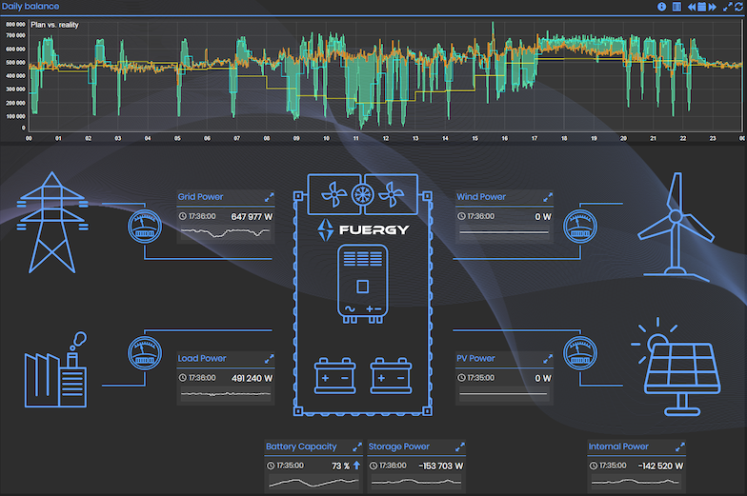Expand the Grid Power widget
The image size is (747, 496).
269,196
